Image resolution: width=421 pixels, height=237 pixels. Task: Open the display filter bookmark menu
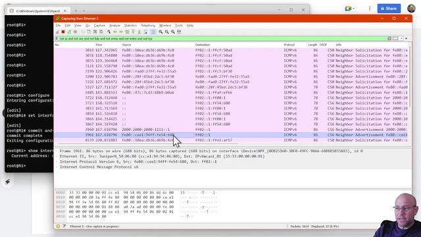[57, 39]
